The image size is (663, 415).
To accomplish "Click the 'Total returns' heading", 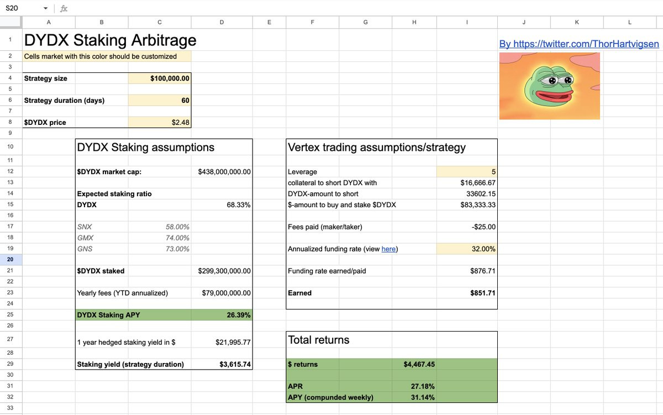I will pyautogui.click(x=319, y=340).
